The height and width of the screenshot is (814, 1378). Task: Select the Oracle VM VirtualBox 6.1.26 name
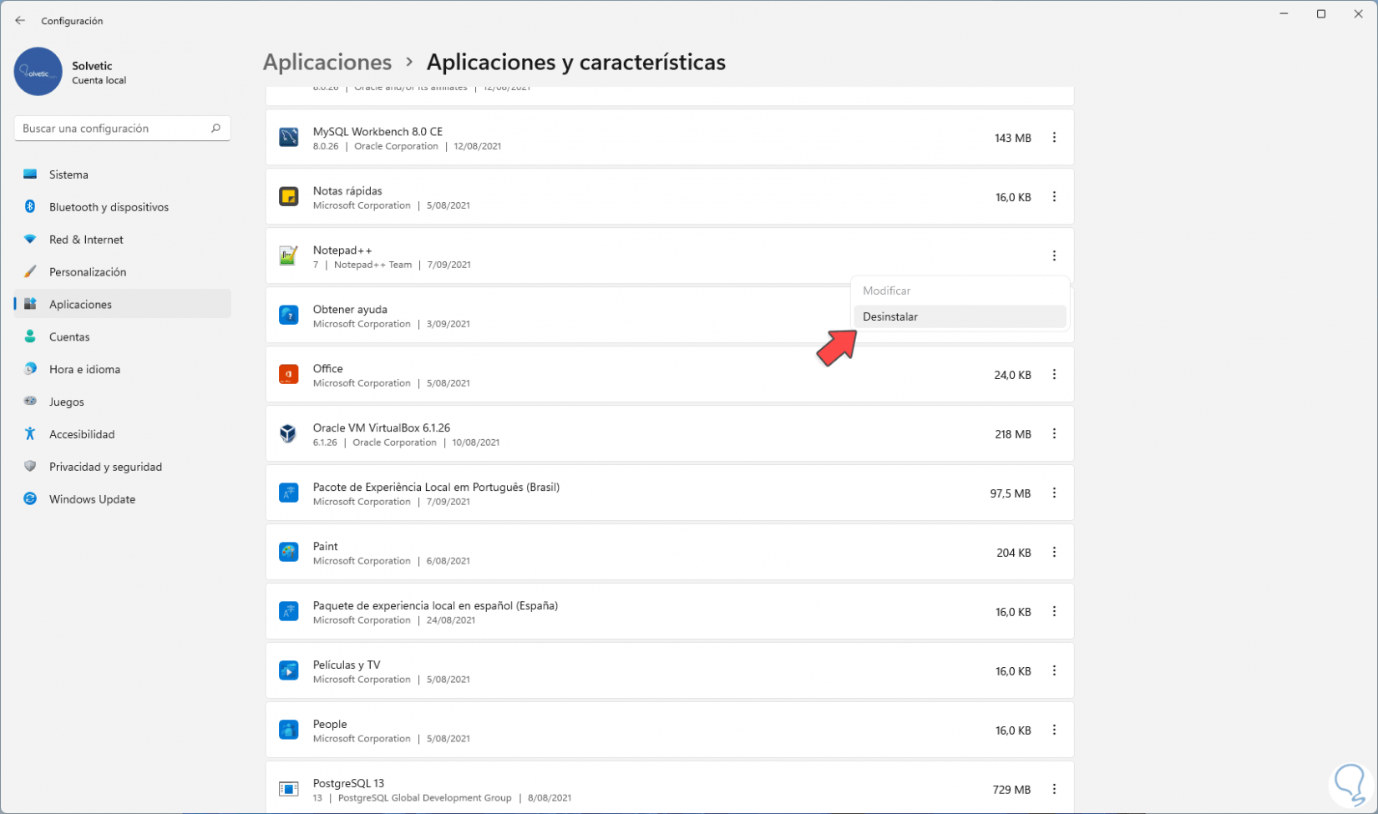tap(382, 428)
